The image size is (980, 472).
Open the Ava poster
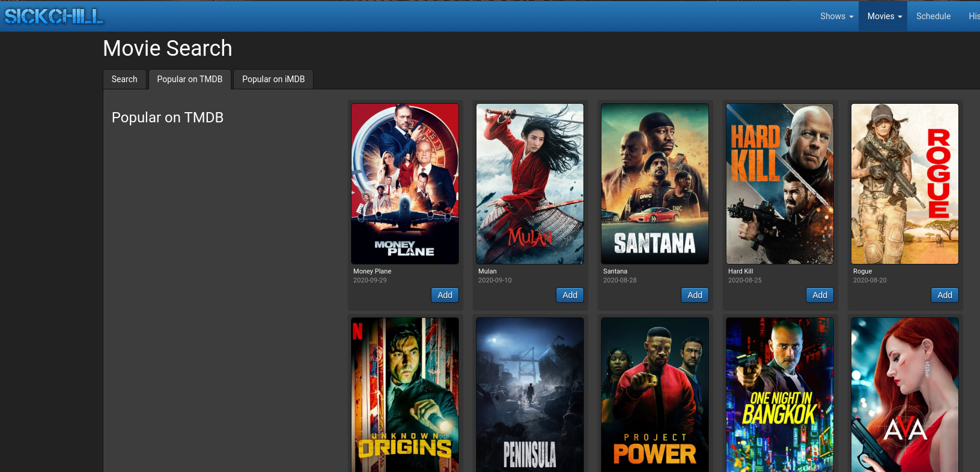[x=905, y=395]
